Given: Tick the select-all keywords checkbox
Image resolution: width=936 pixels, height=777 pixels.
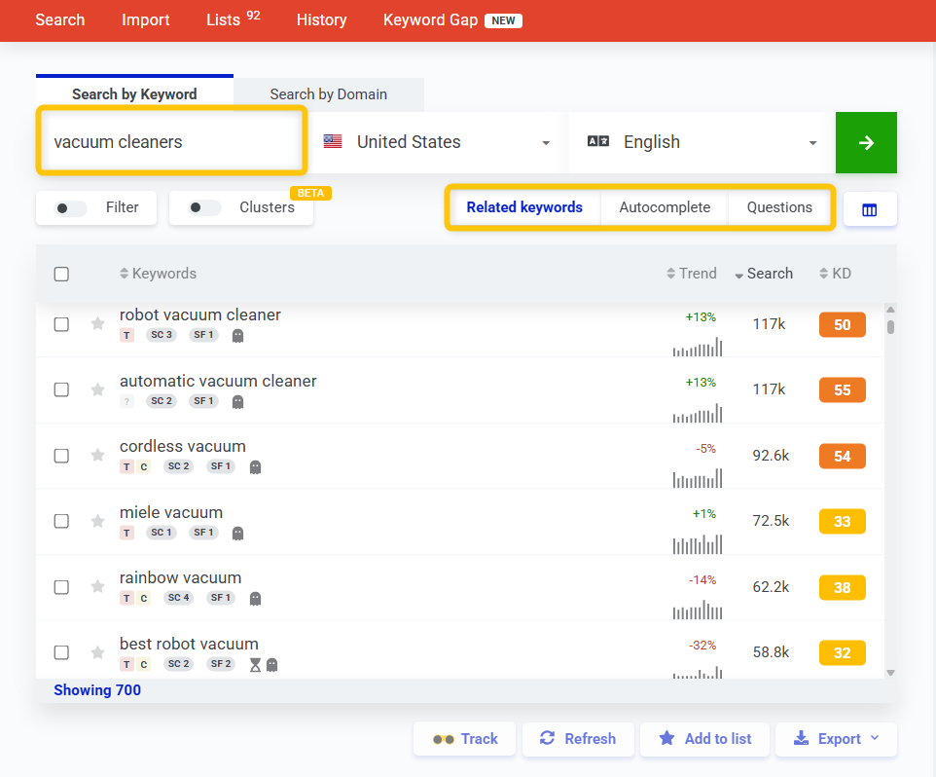Looking at the screenshot, I should point(61,274).
